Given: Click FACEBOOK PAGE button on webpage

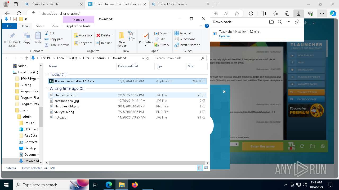Looking at the screenshot, I should [x=306, y=99].
